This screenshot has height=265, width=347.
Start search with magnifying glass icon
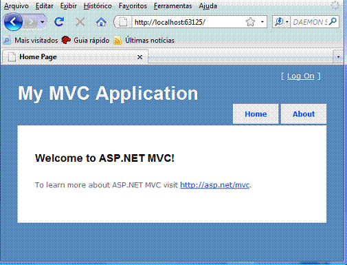click(333, 22)
